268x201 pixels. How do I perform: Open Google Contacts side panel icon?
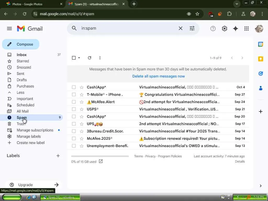point(260,88)
